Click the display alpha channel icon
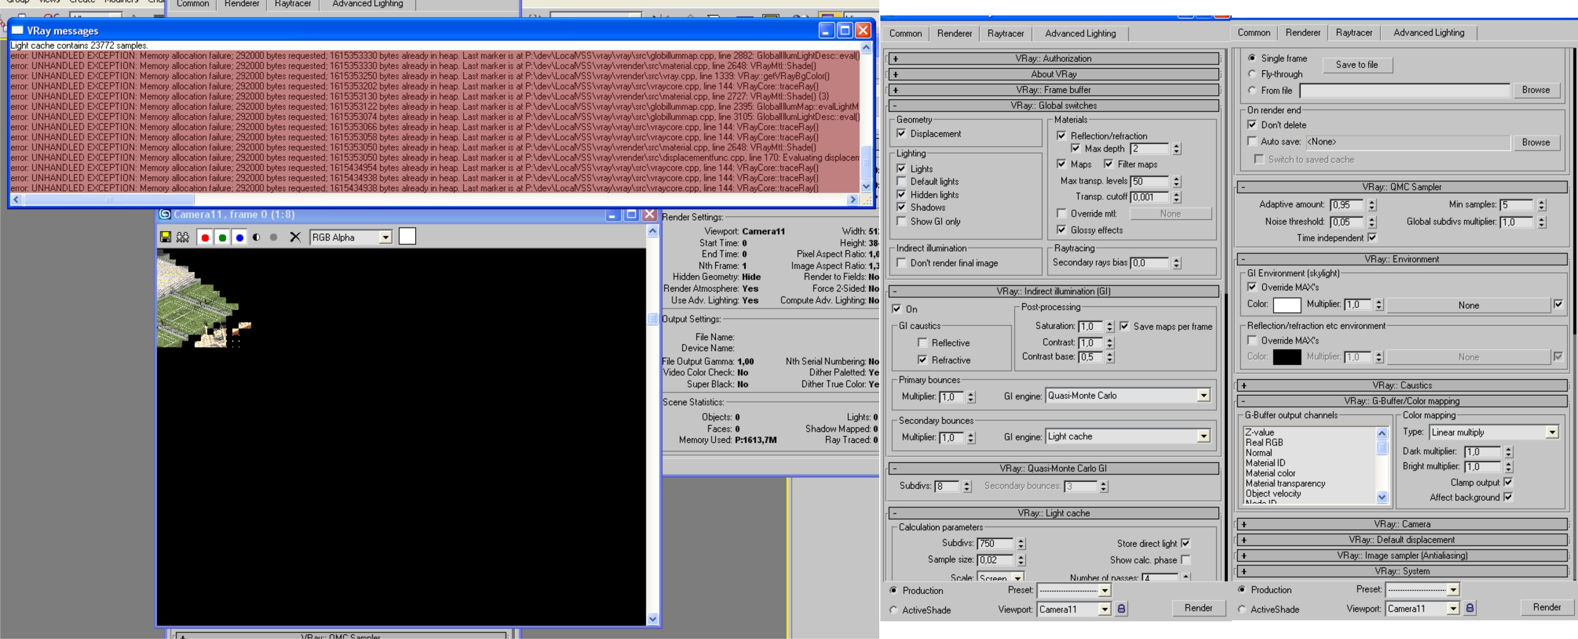Screen dimensions: 1578x639 tap(257, 237)
